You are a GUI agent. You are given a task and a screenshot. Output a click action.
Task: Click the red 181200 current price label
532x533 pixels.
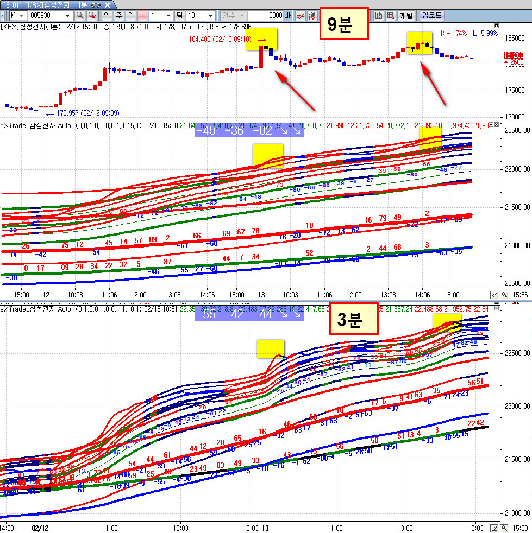tap(514, 55)
